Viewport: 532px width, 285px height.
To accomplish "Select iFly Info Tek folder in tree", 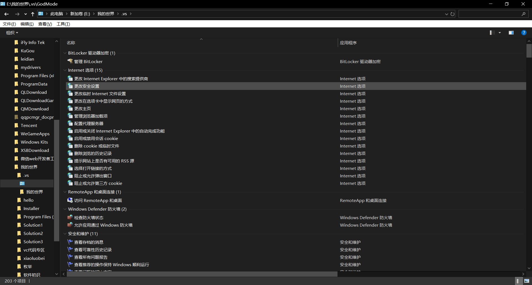I will coord(33,43).
